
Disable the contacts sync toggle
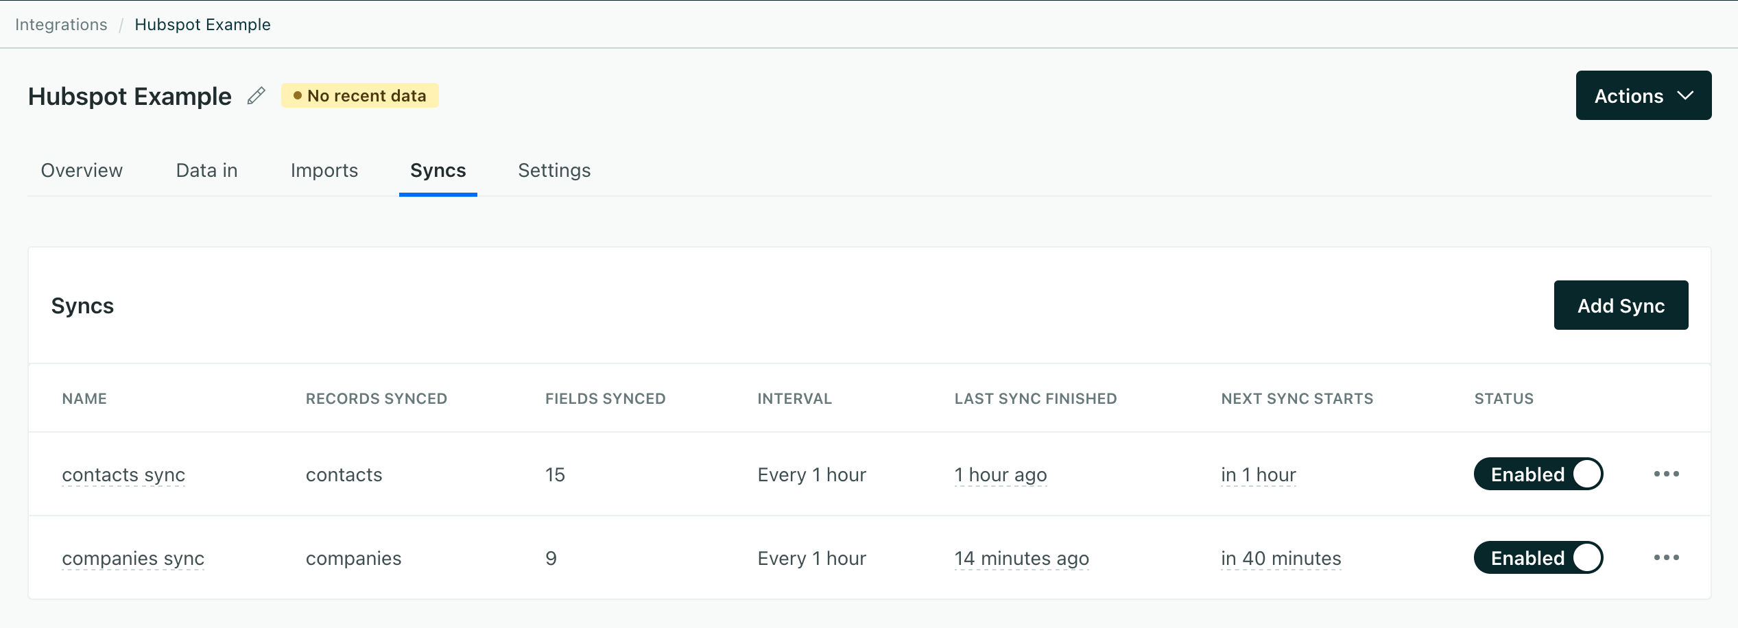[1538, 474]
